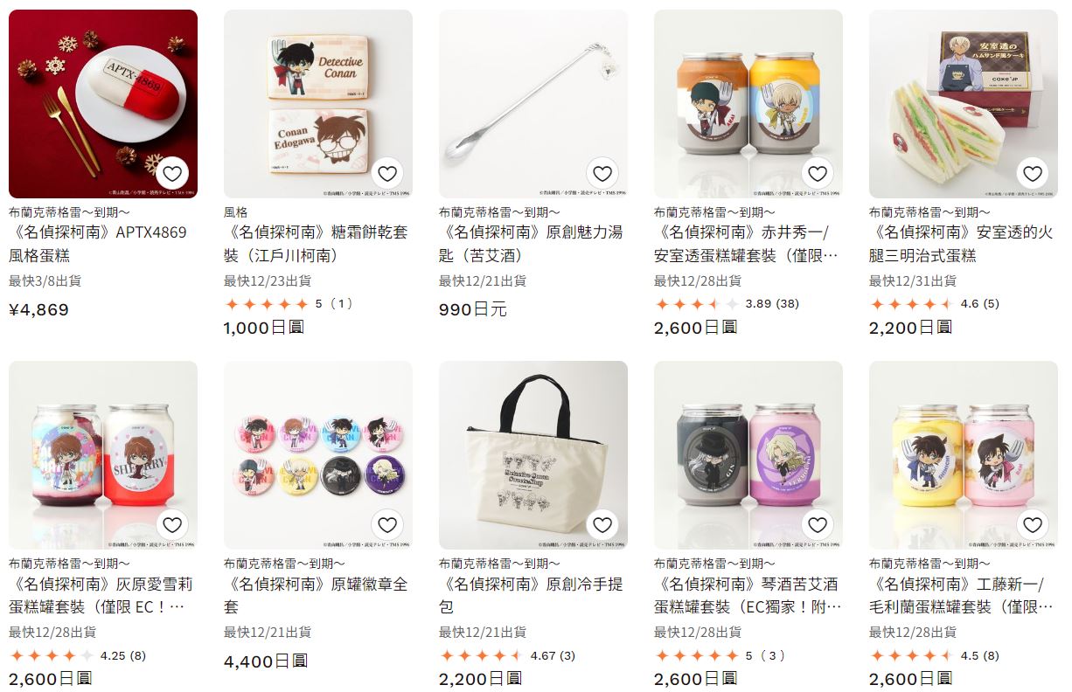Viewport: 1072px width, 692px height.
Task: Heart the original cooler tote bag
Action: (602, 524)
